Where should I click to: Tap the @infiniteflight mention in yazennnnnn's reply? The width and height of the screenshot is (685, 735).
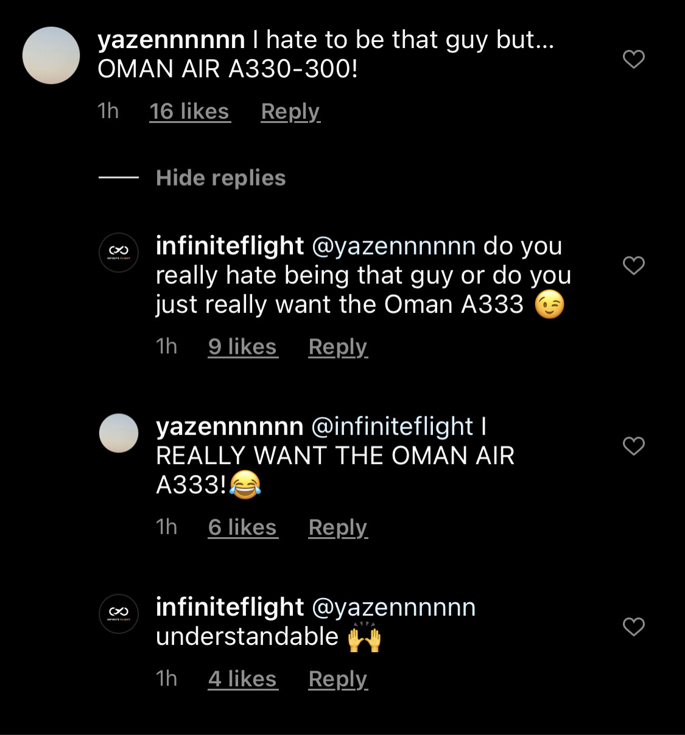tap(392, 426)
